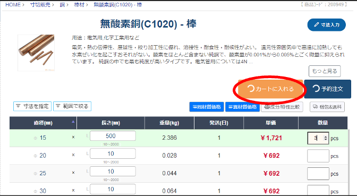Image resolution: width=357 pixels, height=196 pixels.
Task: Show 同材質価格 price list
Action: point(207,107)
